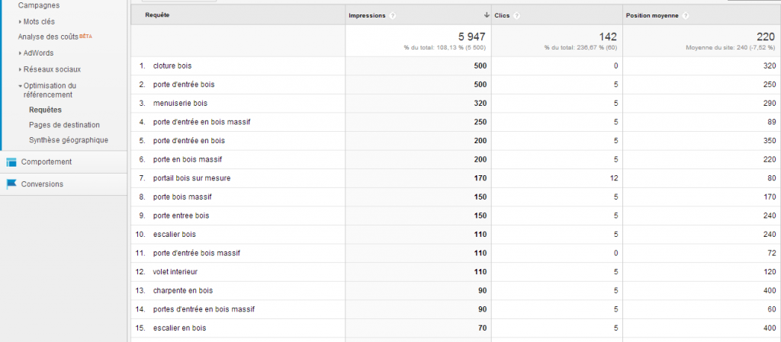Screen dimensions: 781x342
Task: Sort by Clics column header
Action: pos(502,16)
